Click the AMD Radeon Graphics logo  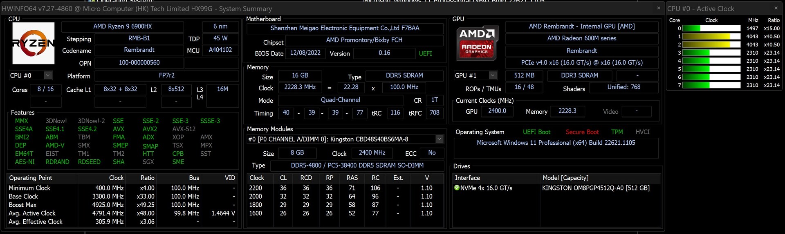pyautogui.click(x=477, y=43)
